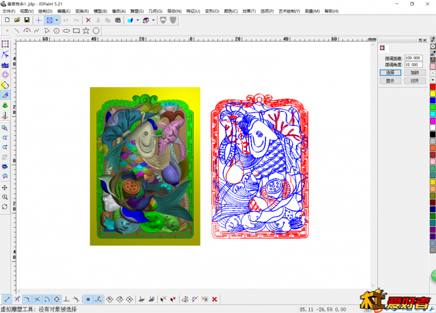Click the 微调角度 input field

click(413, 64)
